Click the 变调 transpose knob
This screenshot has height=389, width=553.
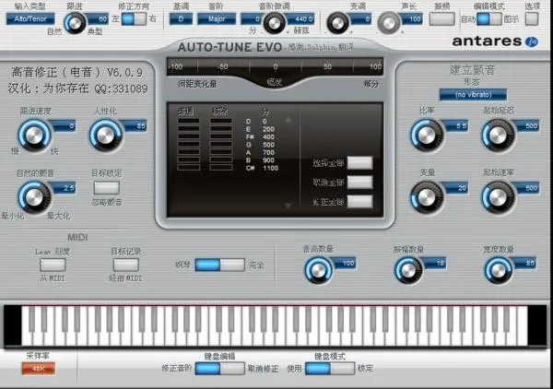point(338,23)
